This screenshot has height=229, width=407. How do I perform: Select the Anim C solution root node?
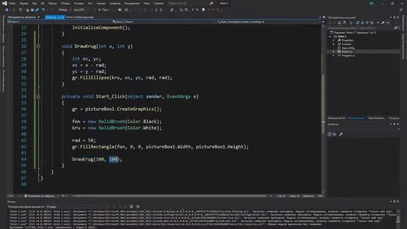(x=354, y=32)
